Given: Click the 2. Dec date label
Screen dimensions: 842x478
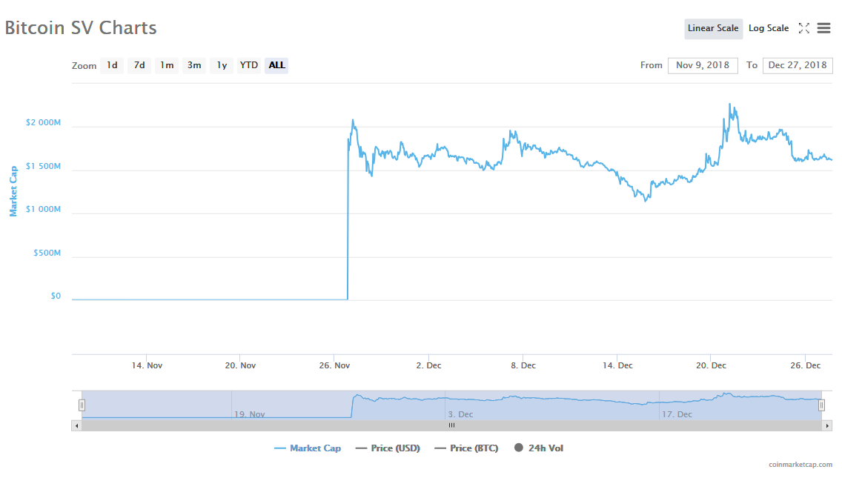Looking at the screenshot, I should pos(428,365).
